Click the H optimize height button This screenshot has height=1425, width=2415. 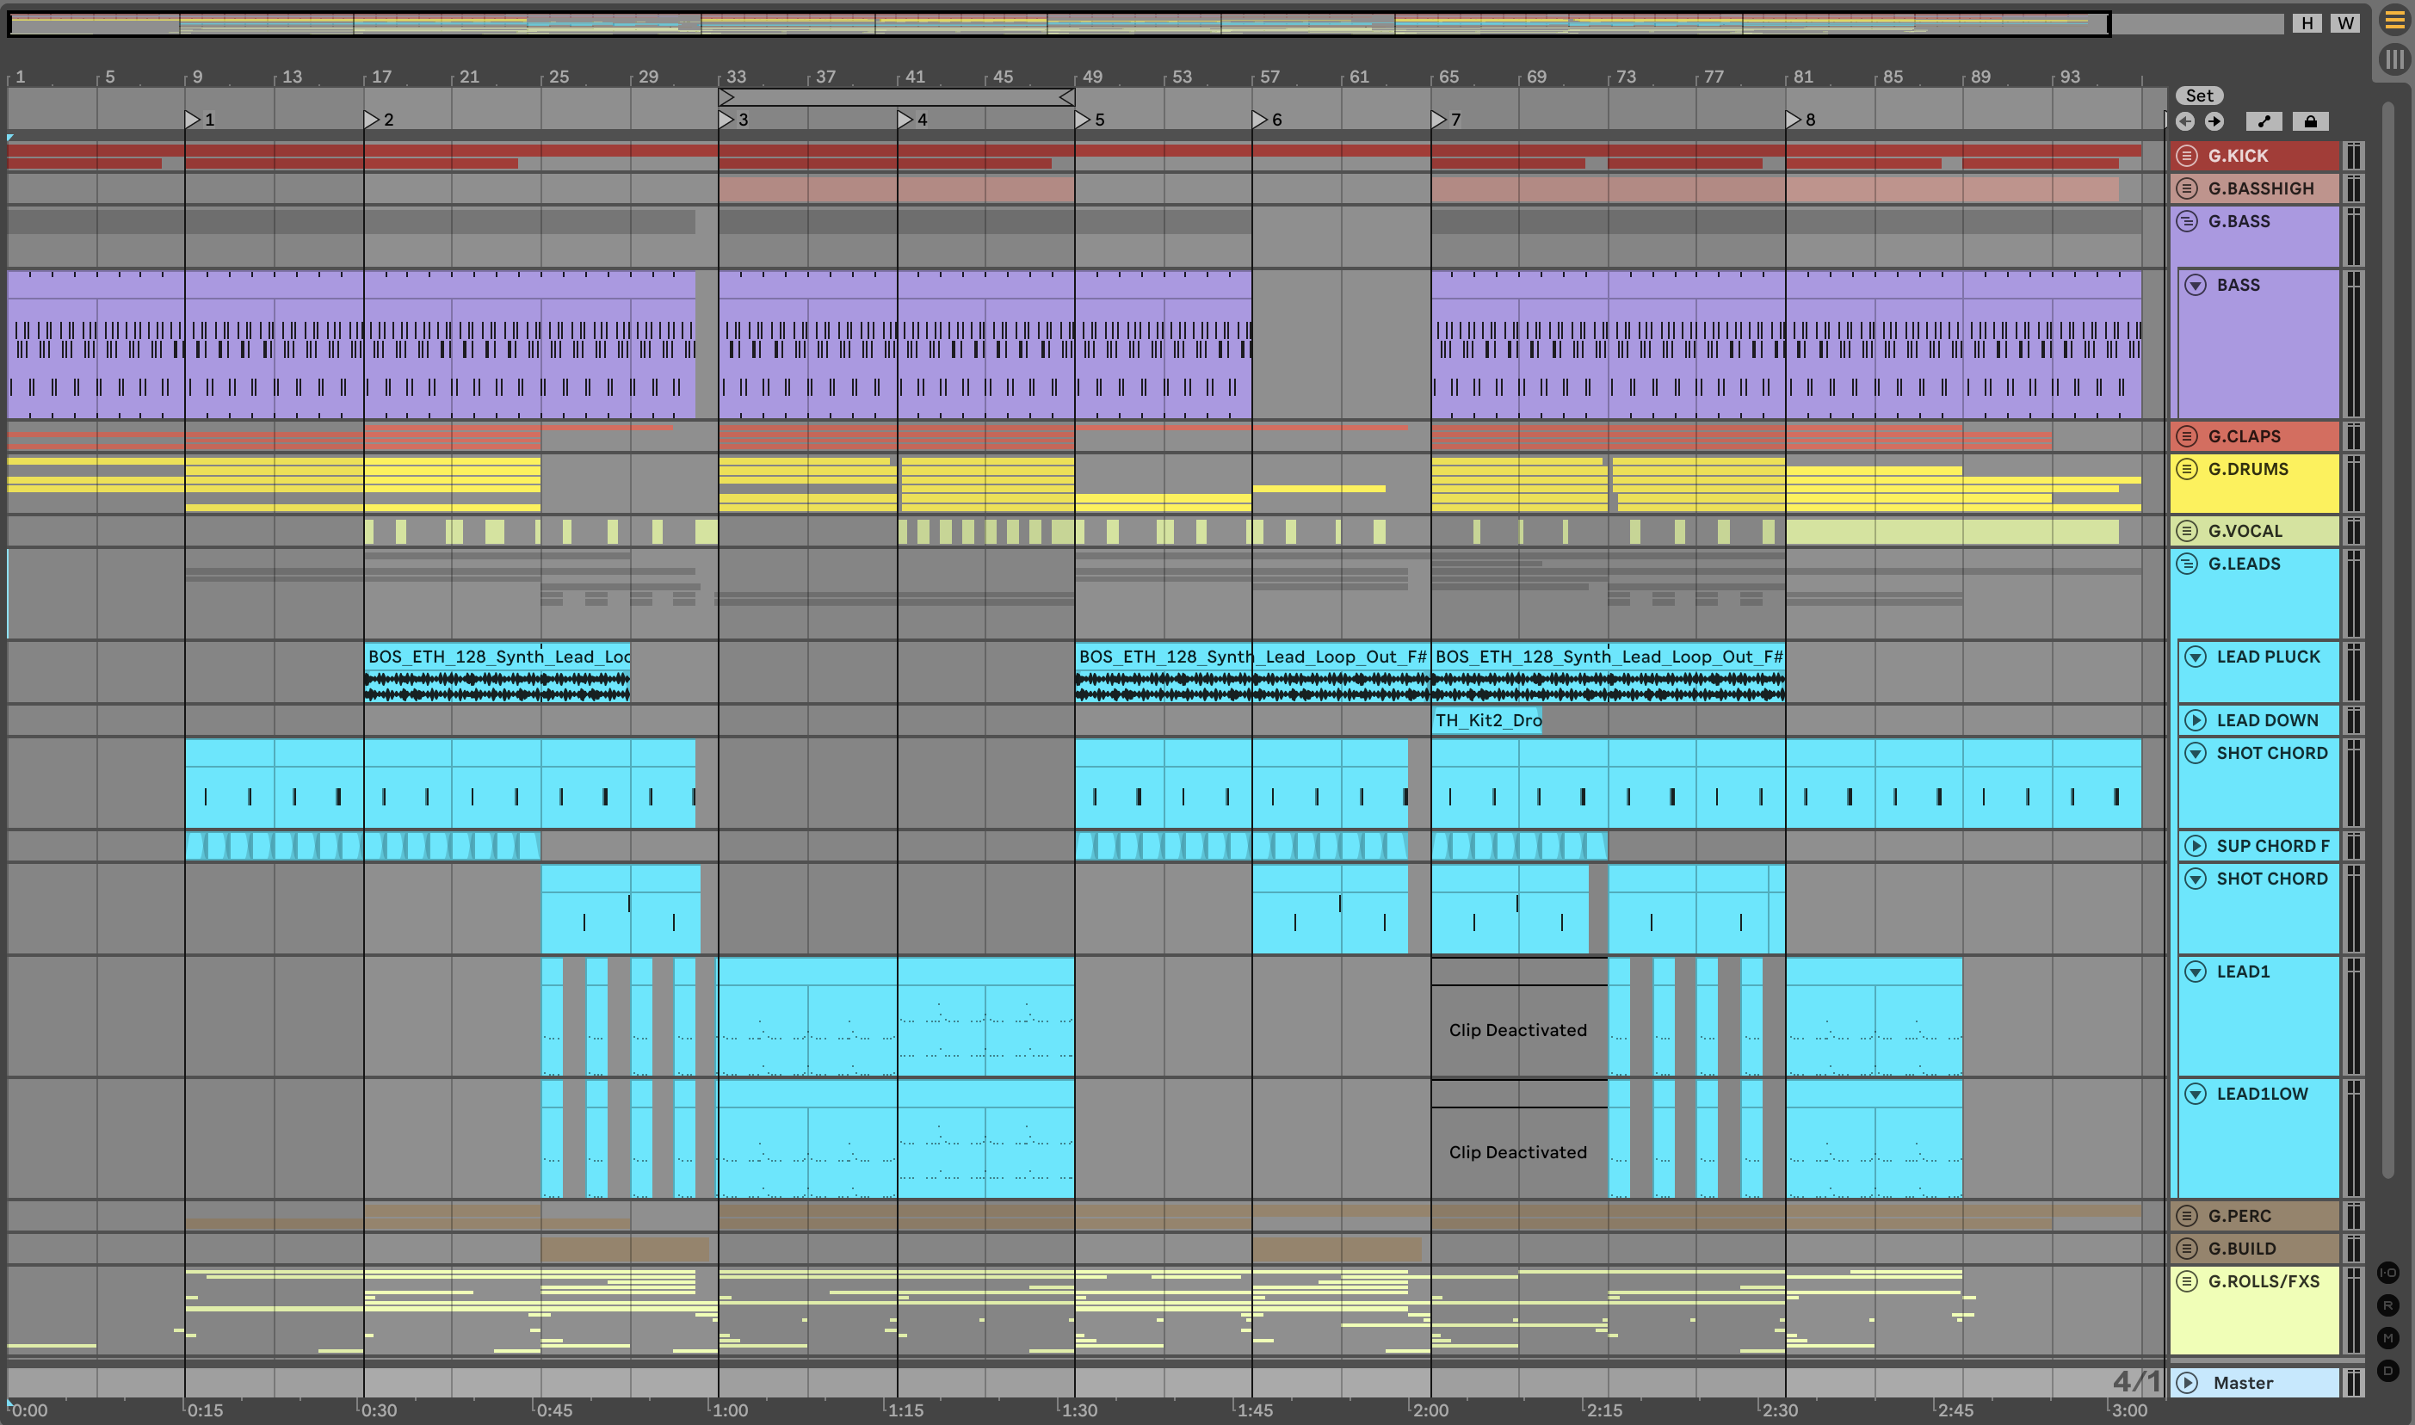(x=2307, y=23)
